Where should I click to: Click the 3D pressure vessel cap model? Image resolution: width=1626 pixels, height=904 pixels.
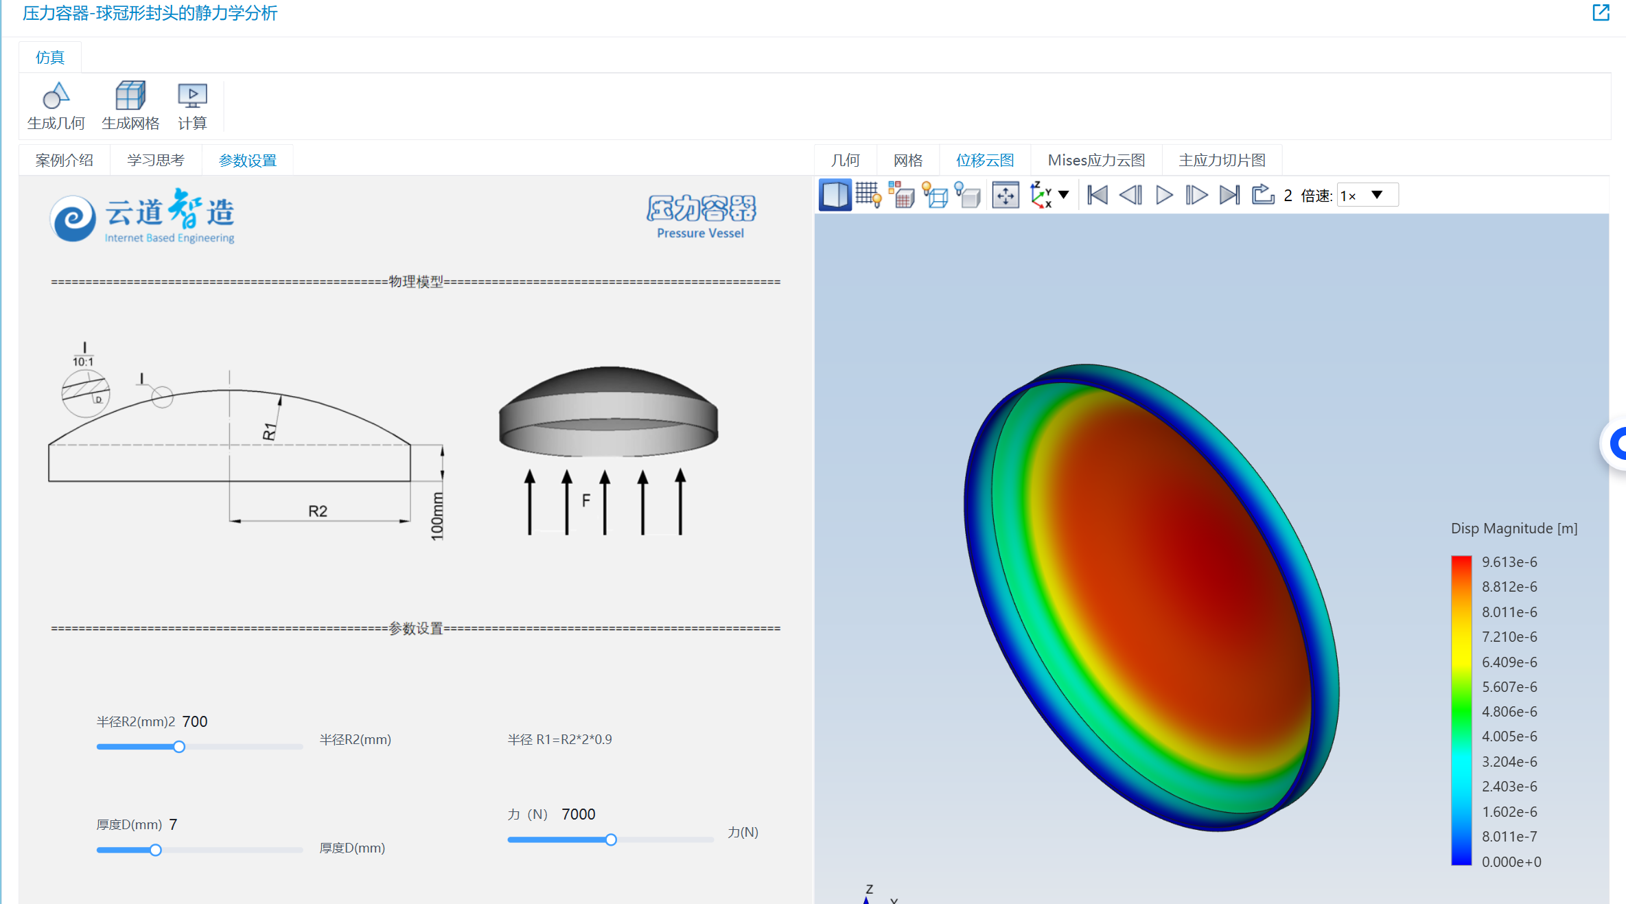click(x=1151, y=597)
